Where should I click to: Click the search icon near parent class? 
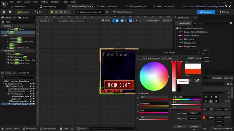[226, 7]
